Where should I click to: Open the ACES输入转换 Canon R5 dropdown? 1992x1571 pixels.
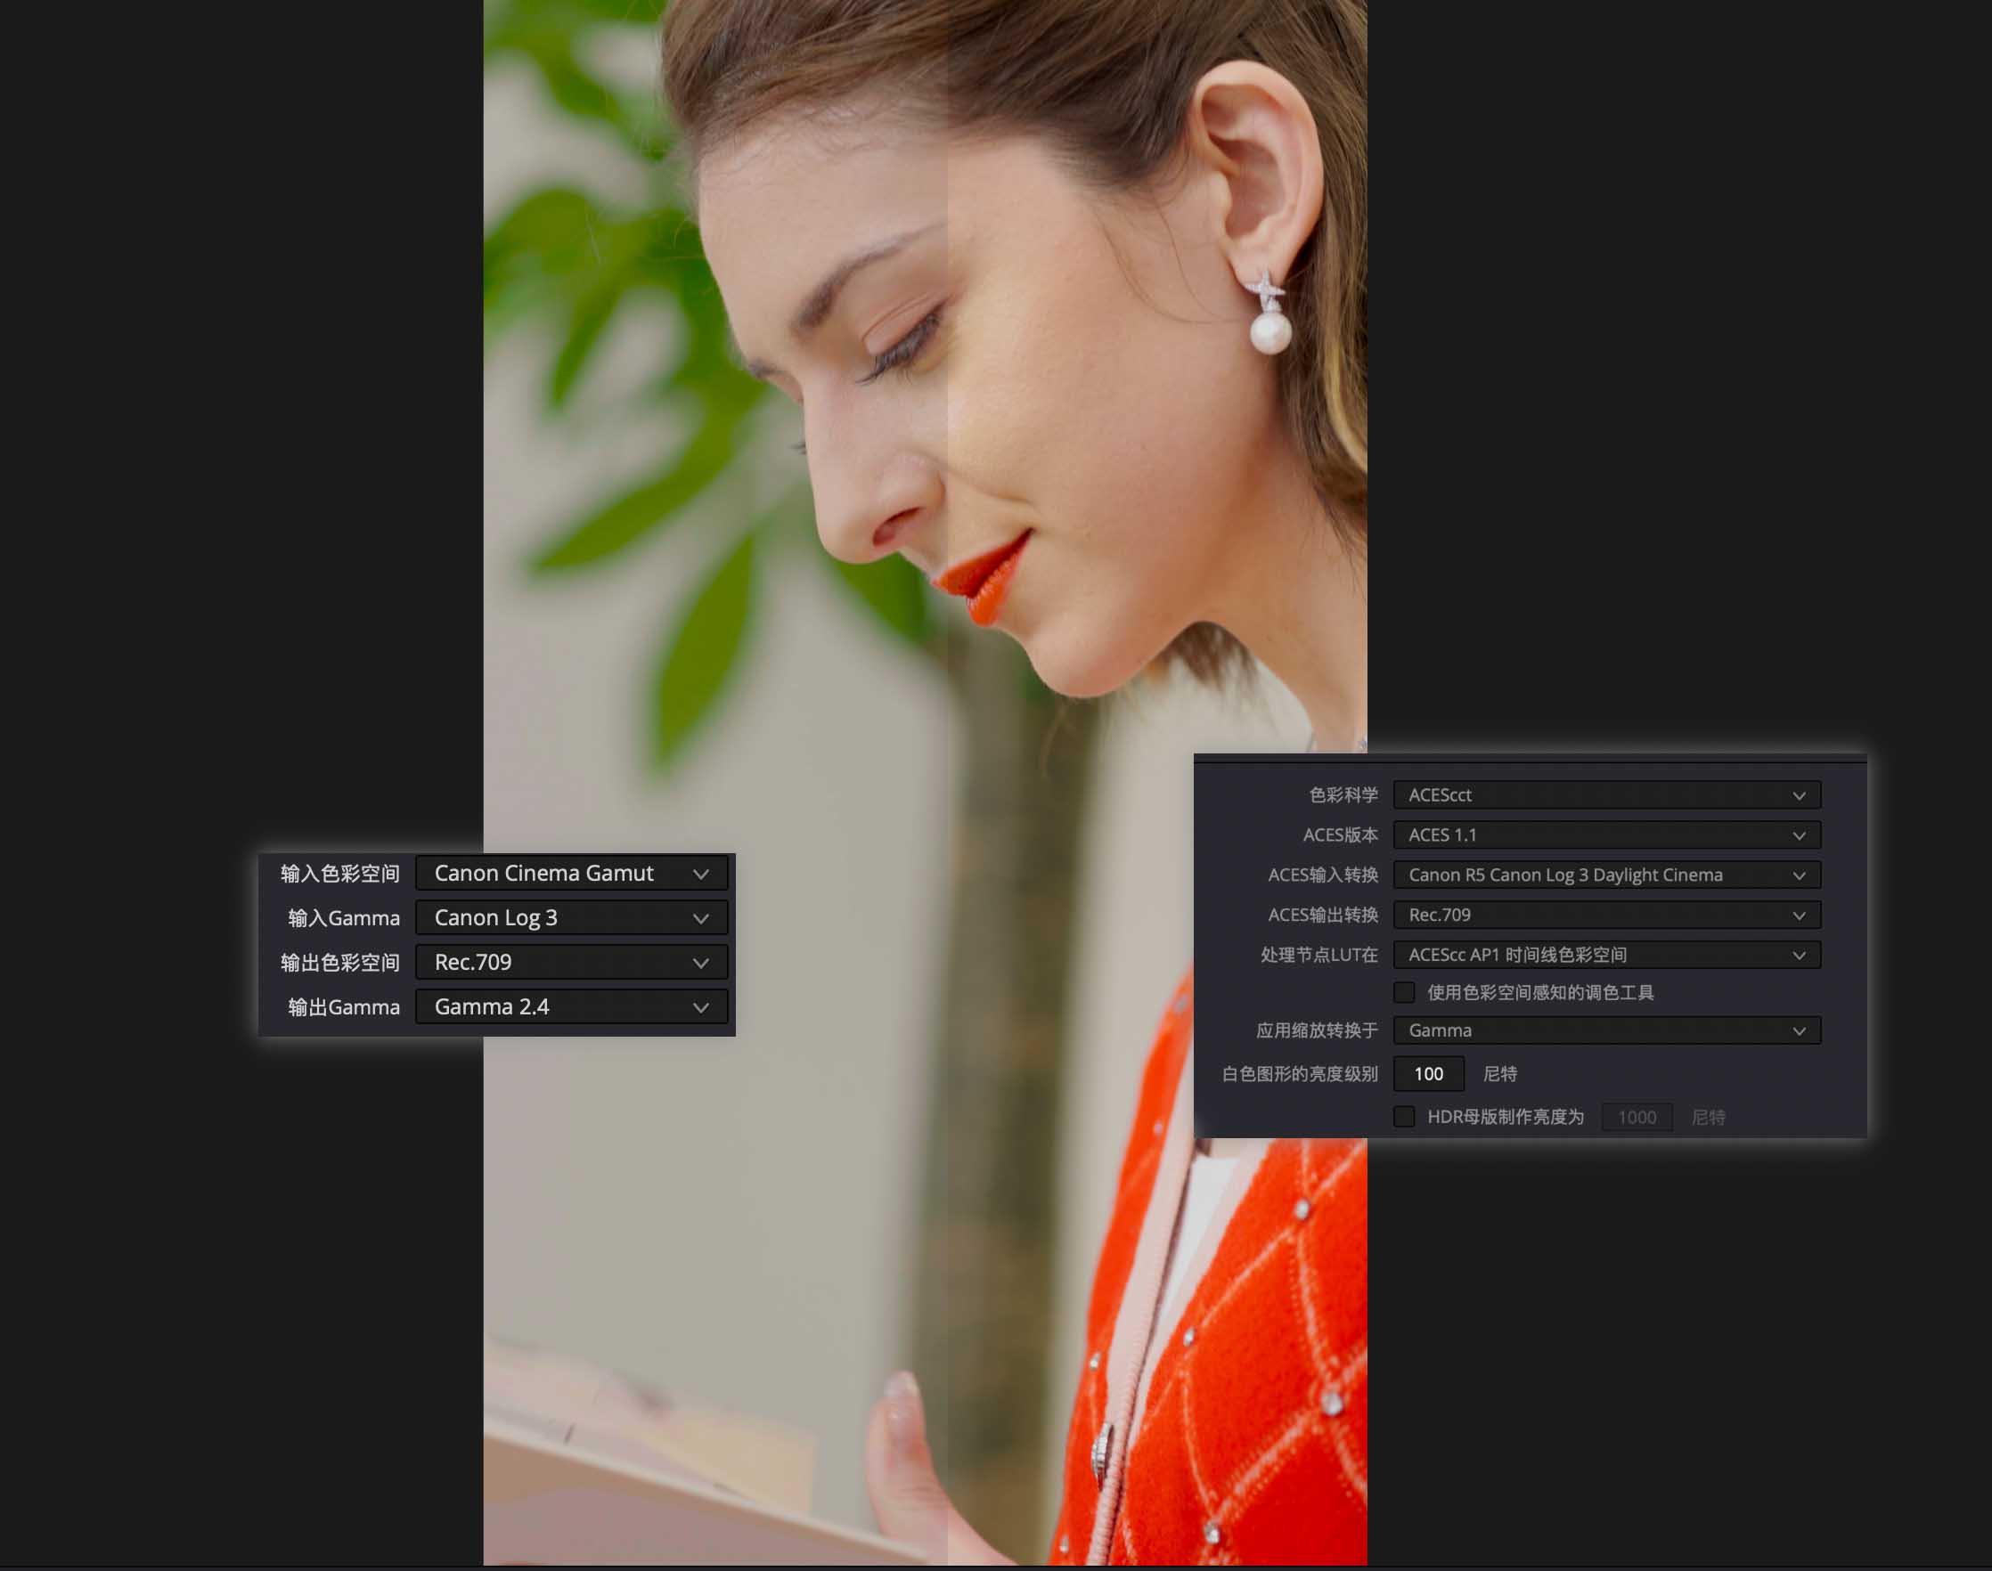point(1605,875)
